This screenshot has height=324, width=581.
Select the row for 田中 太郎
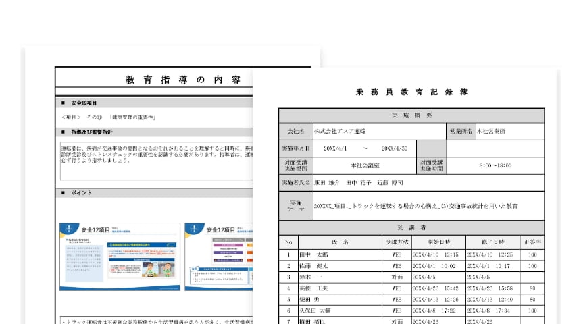410,254
